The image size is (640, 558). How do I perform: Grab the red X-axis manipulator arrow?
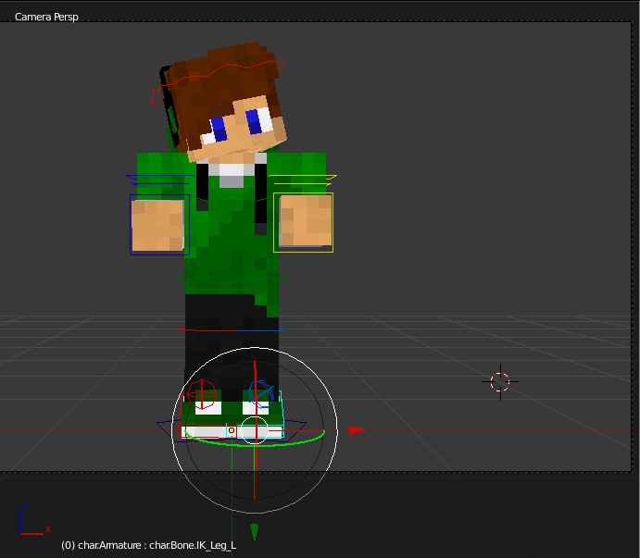[357, 430]
